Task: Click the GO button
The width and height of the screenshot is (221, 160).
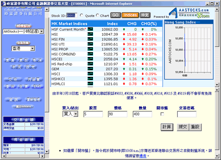Action: pos(115,15)
